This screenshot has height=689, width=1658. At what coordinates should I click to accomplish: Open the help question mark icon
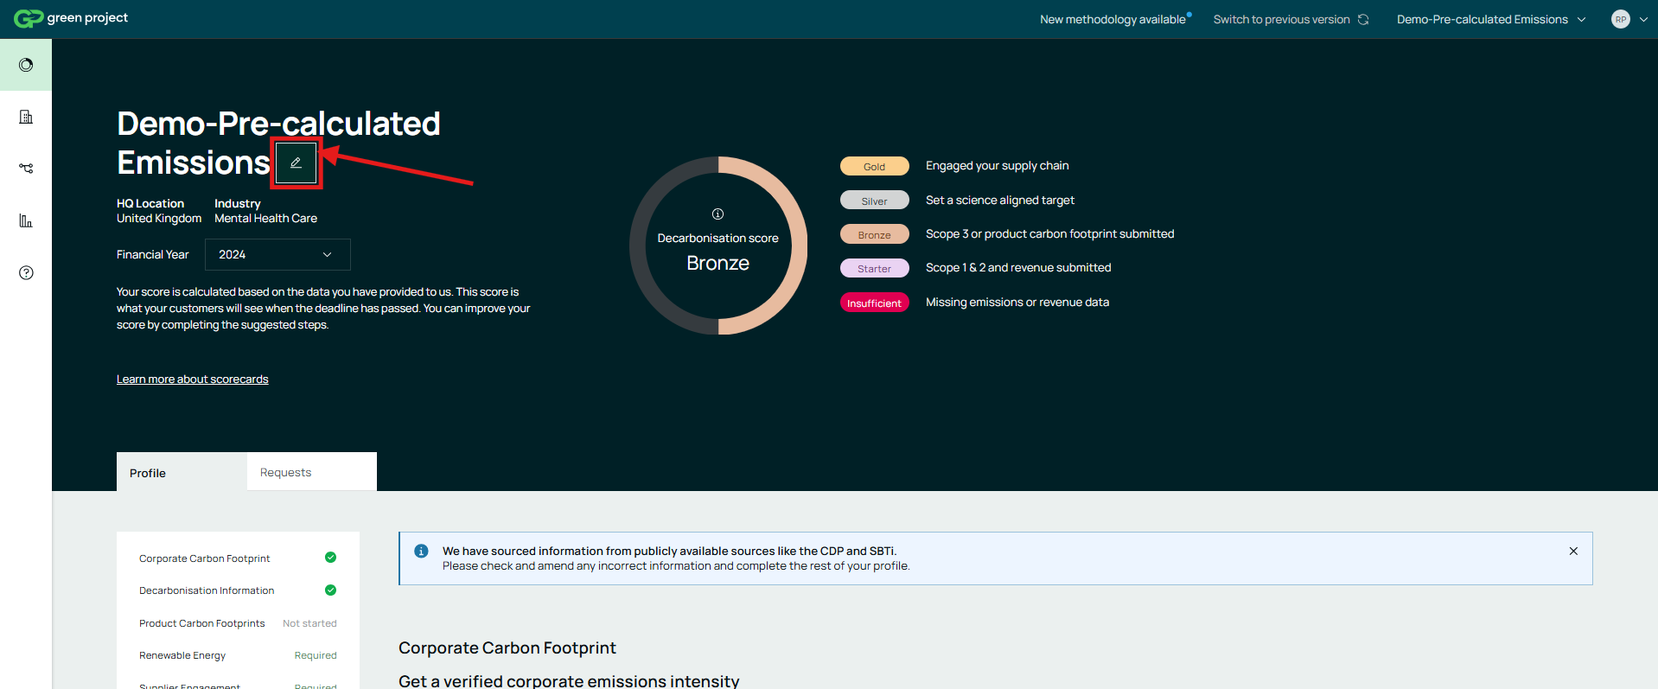[x=26, y=273]
